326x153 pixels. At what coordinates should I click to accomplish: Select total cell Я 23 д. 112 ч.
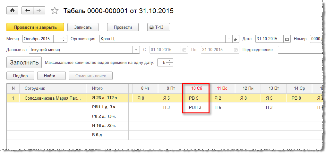pyautogui.click(x=108, y=98)
